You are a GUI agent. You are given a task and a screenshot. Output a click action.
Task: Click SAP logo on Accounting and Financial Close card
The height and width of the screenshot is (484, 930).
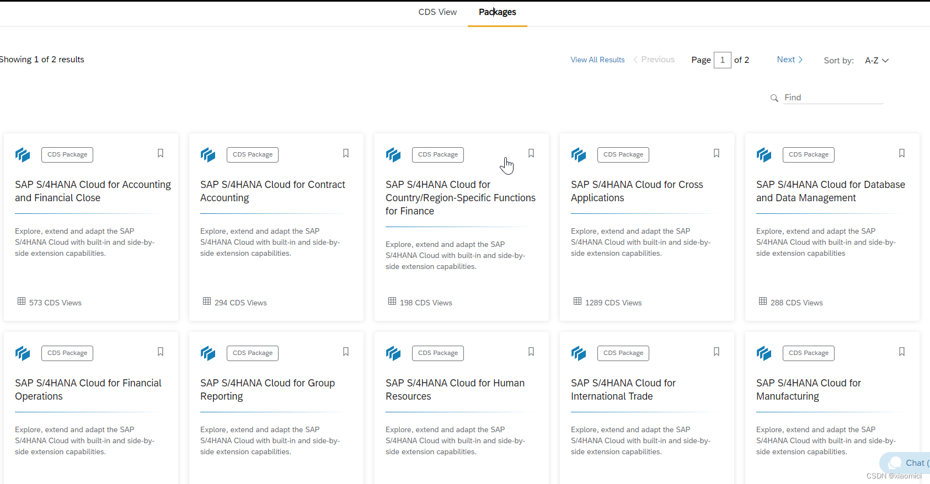(x=23, y=155)
